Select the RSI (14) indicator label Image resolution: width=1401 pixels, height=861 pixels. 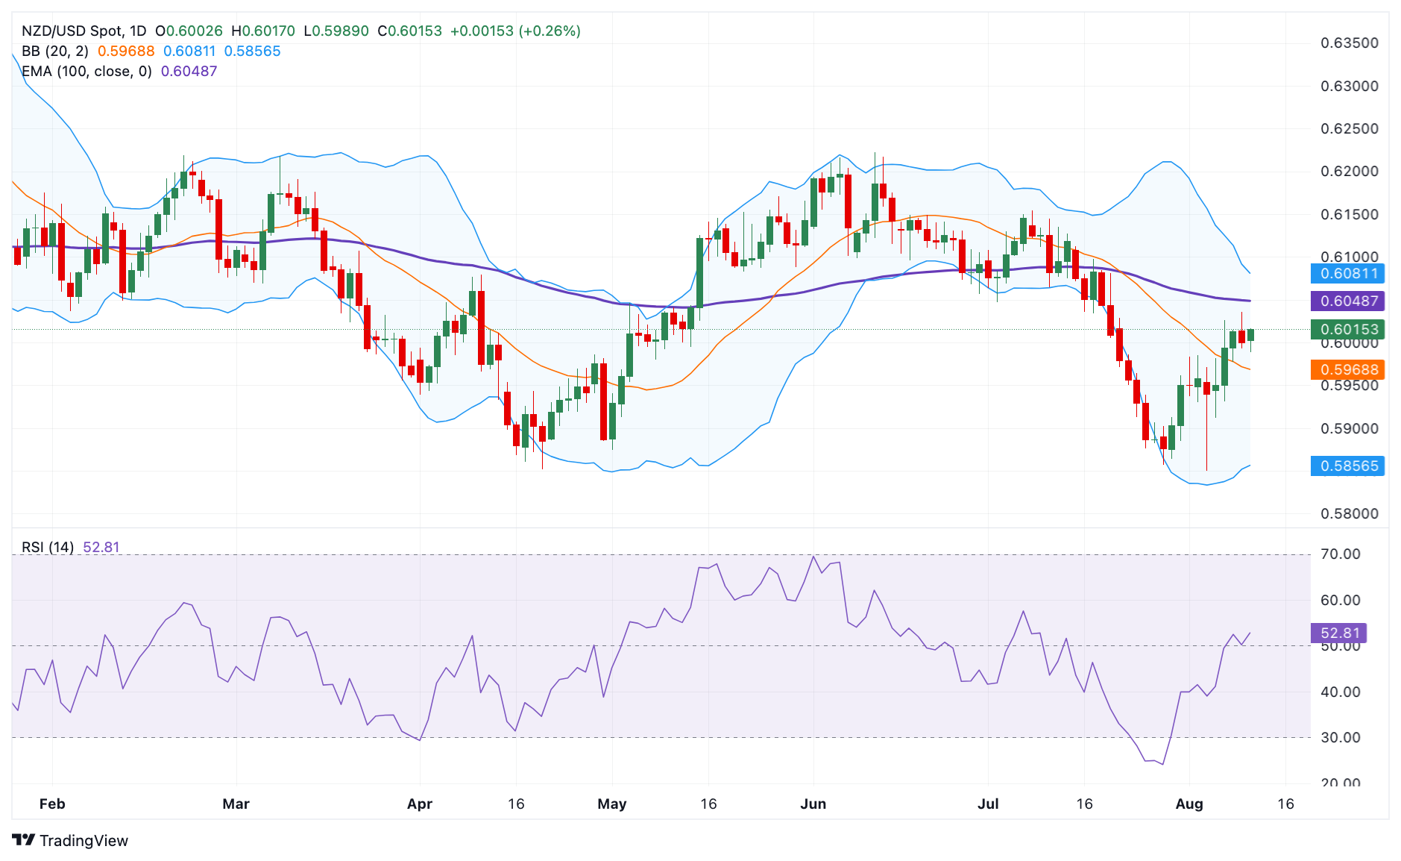coord(48,548)
